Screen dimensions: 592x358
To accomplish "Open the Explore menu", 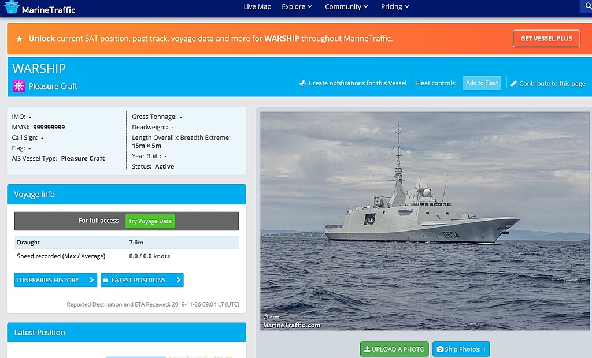I will click(x=297, y=7).
